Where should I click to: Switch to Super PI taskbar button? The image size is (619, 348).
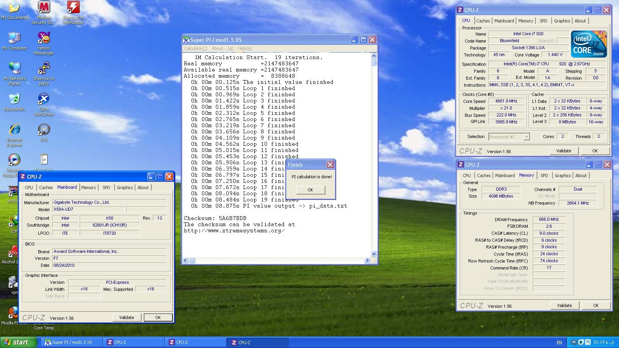(x=72, y=342)
